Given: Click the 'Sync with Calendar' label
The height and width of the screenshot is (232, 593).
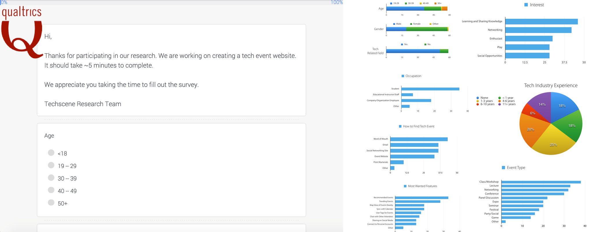Looking at the screenshot, I should (385, 209).
